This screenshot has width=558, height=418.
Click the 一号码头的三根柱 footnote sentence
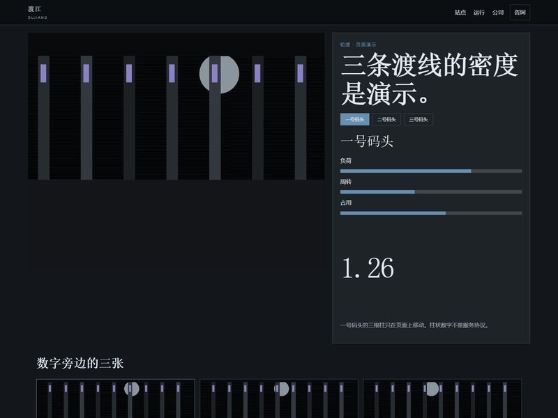pyautogui.click(x=414, y=325)
